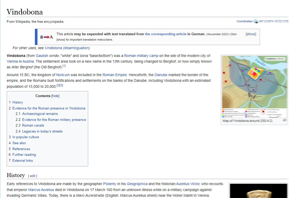
Task: Click the Coordinates label link
Action: click(x=244, y=21)
